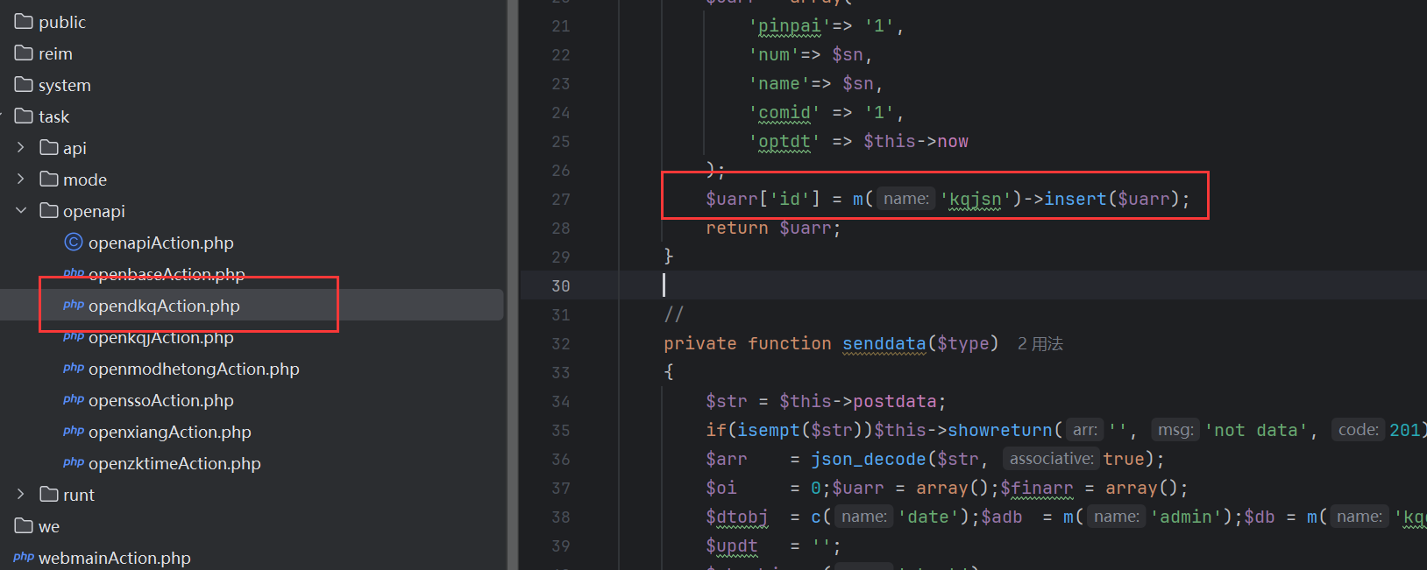Click the $updt variable on line 39
The image size is (1427, 570).
[732, 545]
